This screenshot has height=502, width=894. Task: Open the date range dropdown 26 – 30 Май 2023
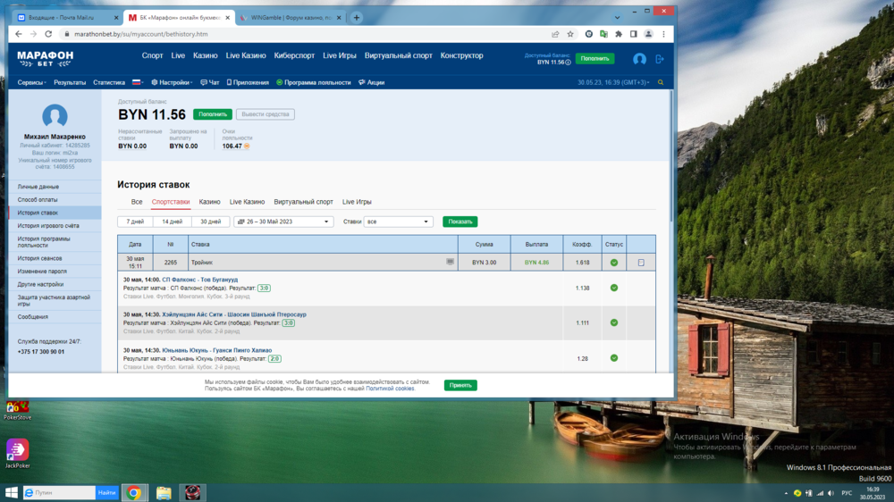(x=283, y=222)
